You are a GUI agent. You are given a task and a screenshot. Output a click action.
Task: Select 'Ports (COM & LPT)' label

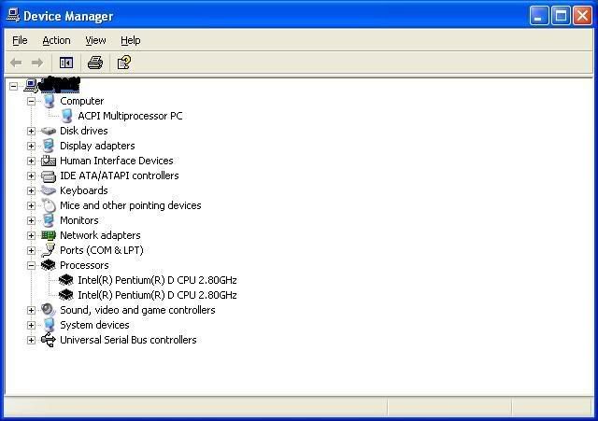click(x=102, y=250)
